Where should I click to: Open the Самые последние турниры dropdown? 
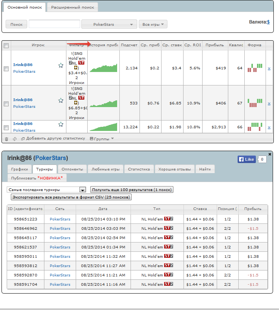tap(46, 190)
